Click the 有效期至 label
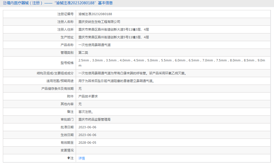This screenshot has height=164, width=274. (67, 143)
